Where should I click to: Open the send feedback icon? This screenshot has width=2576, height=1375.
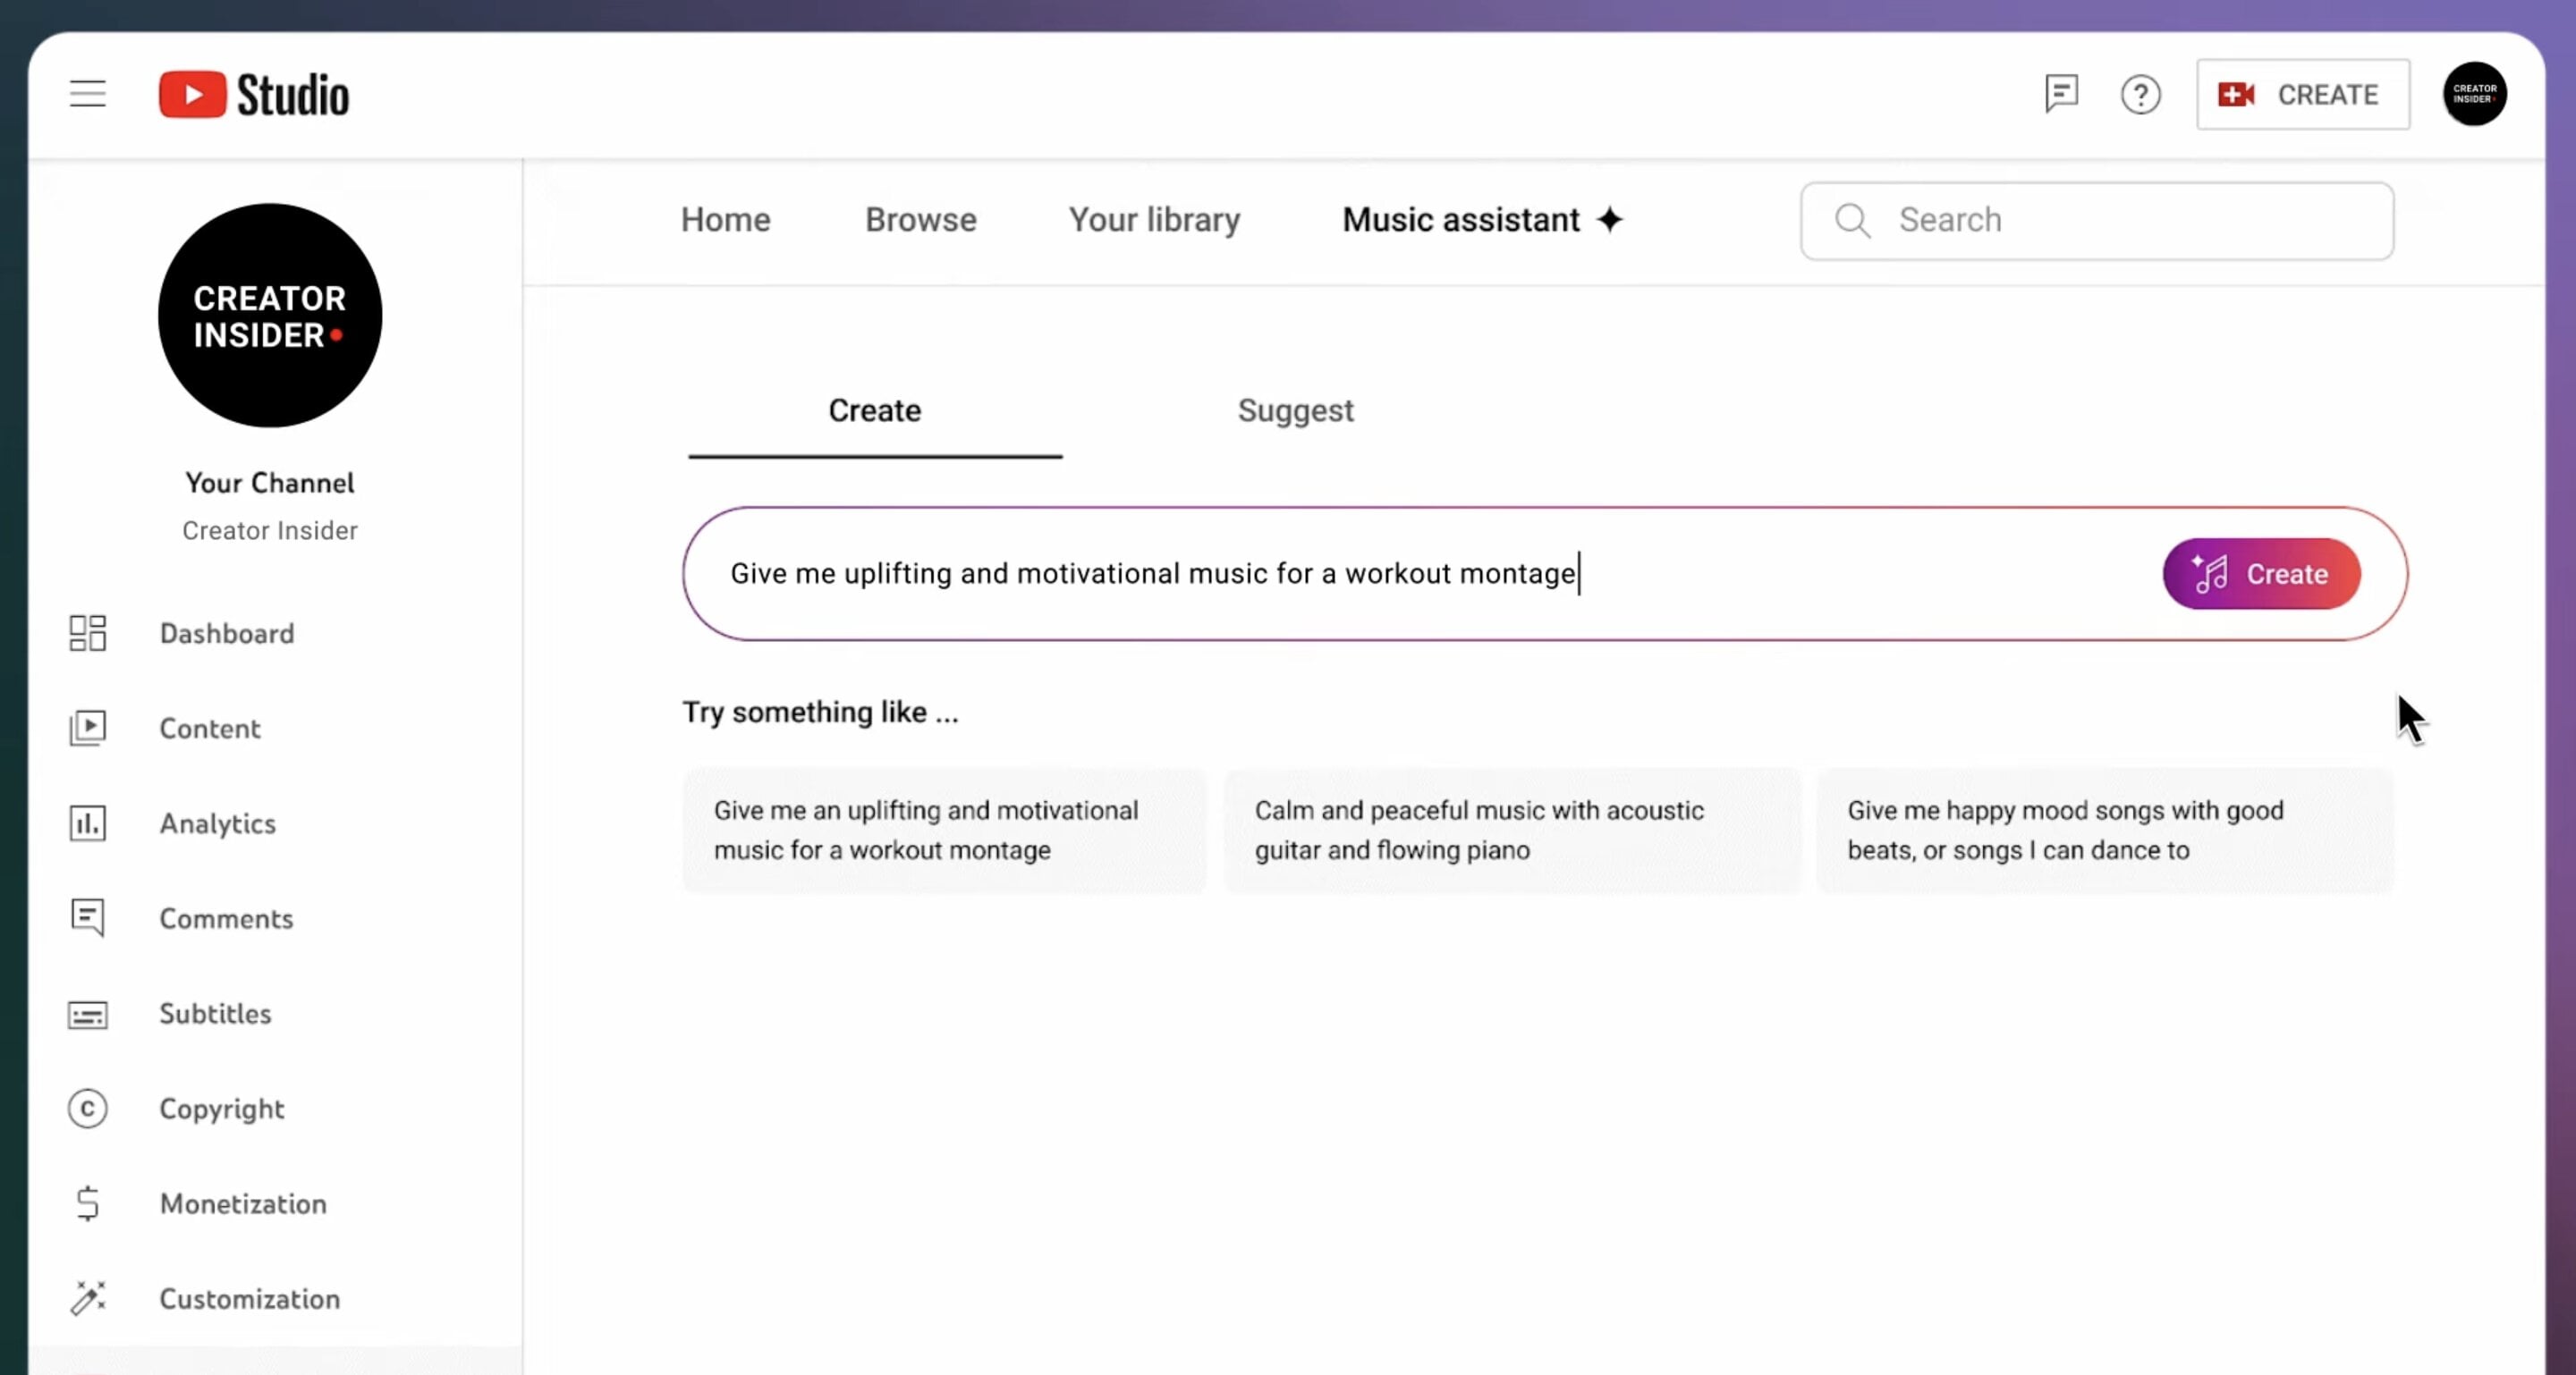pos(2061,94)
